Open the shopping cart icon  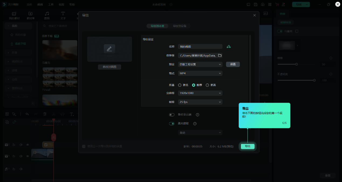pyautogui.click(x=277, y=5)
